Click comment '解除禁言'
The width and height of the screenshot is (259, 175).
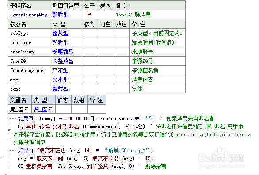156,166
